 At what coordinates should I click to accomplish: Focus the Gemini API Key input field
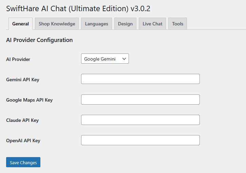[x=140, y=79]
